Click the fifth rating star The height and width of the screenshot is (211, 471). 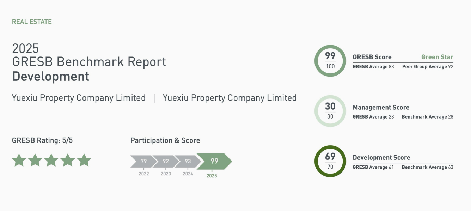84,160
